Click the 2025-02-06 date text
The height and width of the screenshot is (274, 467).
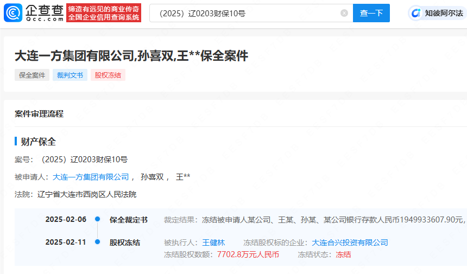coord(66,219)
